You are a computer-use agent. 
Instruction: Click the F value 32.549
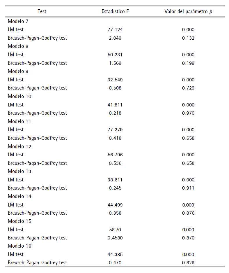[x=115, y=80]
